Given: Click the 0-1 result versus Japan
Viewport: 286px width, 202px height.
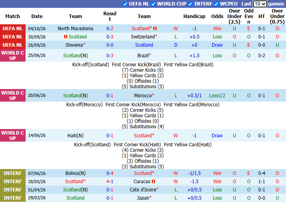Looking at the screenshot, I should click(x=110, y=198).
